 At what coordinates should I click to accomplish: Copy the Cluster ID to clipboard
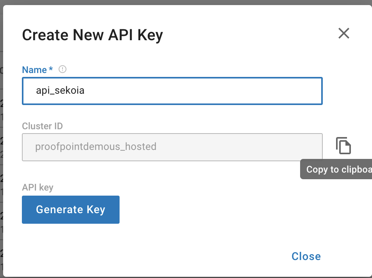(343, 146)
